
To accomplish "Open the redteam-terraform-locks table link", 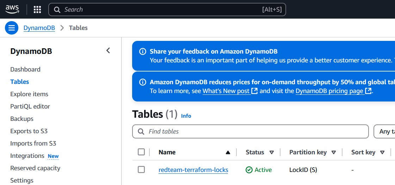I will [193, 170].
